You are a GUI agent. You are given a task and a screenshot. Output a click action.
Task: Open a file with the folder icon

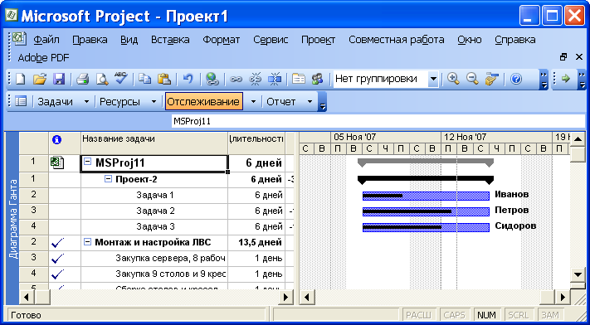[x=40, y=79]
